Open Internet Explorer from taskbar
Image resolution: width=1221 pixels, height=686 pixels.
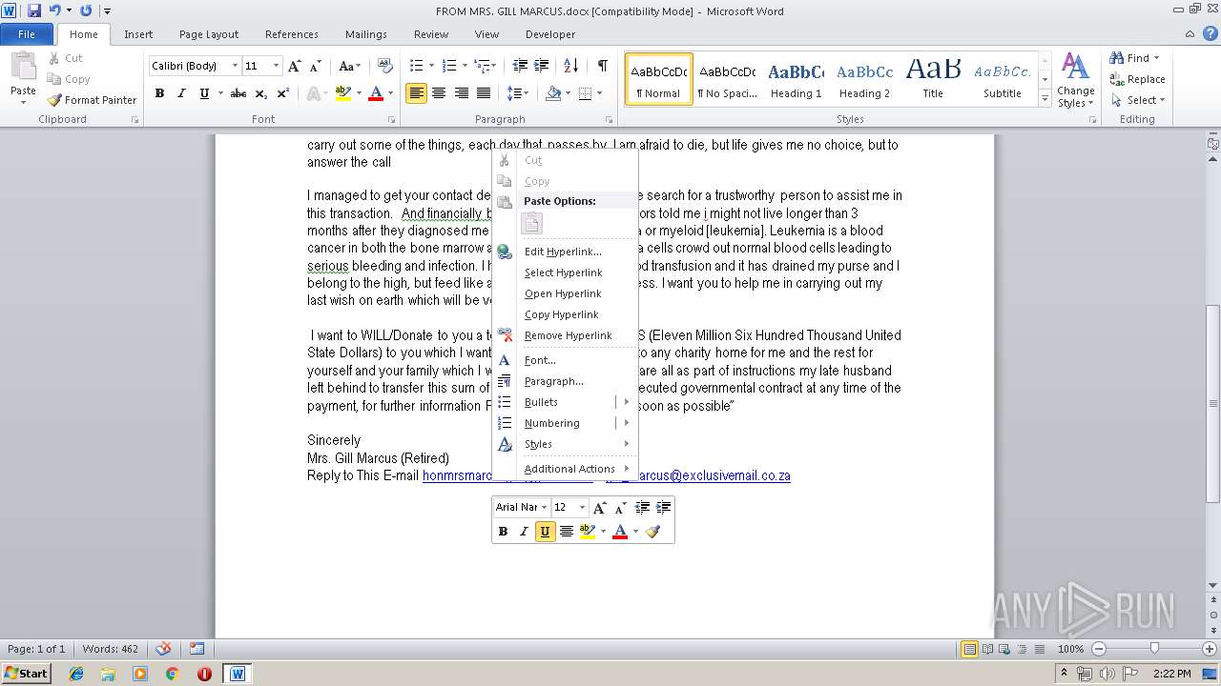tap(76, 674)
